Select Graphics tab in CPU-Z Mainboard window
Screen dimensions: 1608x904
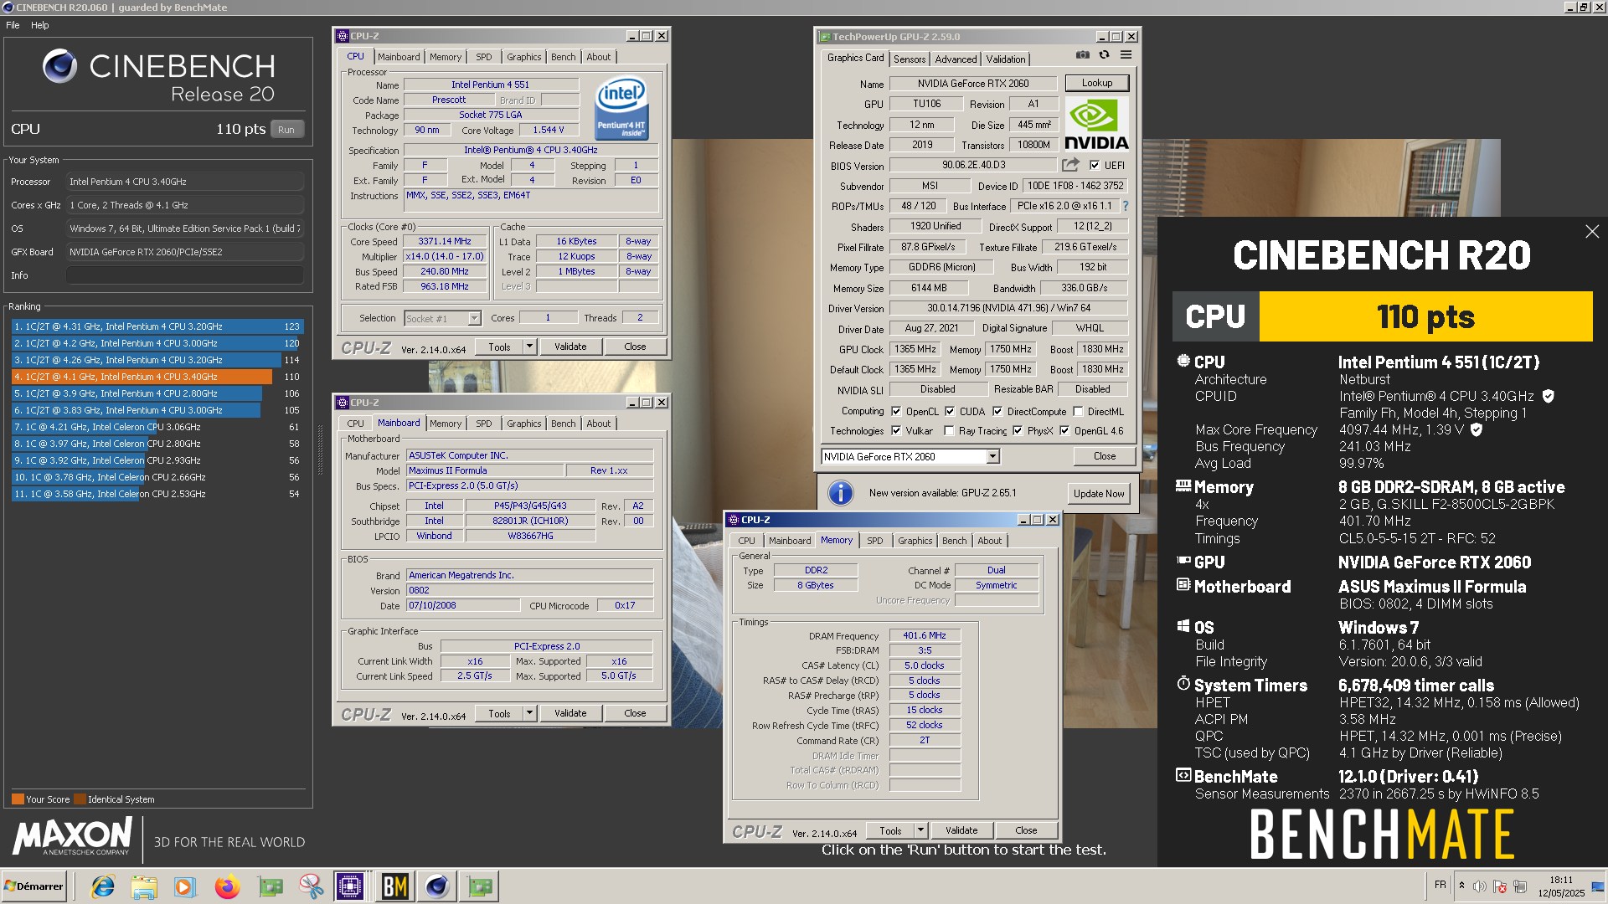tap(524, 424)
